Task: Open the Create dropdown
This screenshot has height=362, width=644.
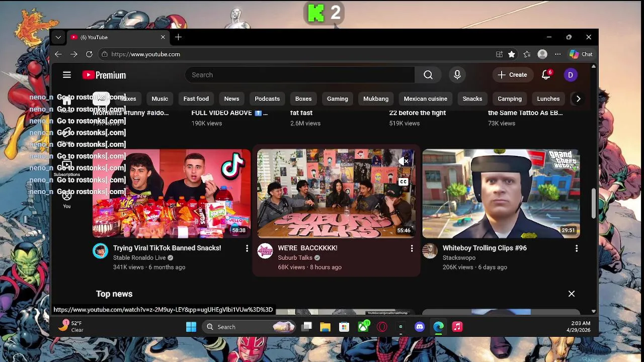Action: tap(513, 75)
